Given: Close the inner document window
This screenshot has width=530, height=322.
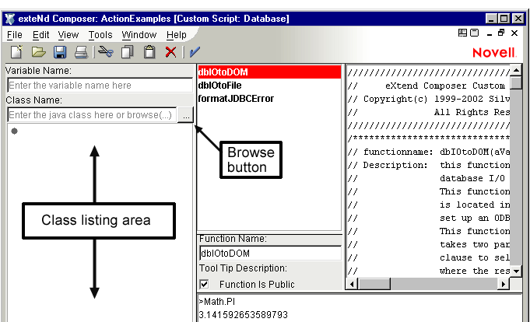Looking at the screenshot, I should [x=514, y=33].
